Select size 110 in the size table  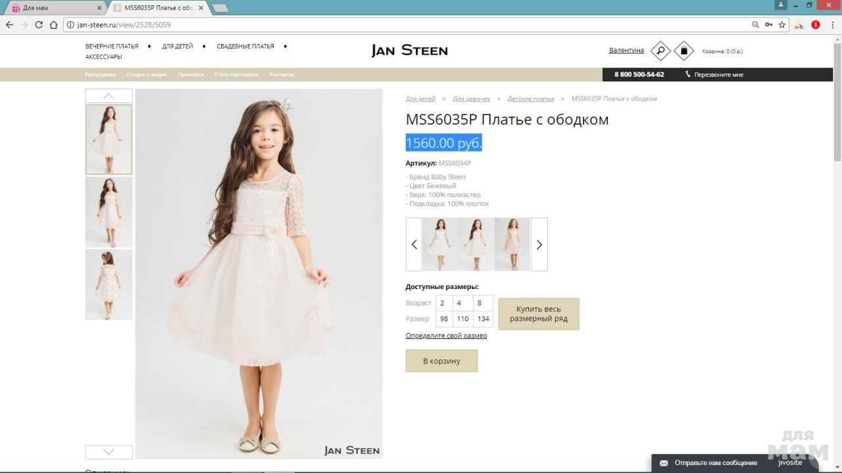point(463,319)
